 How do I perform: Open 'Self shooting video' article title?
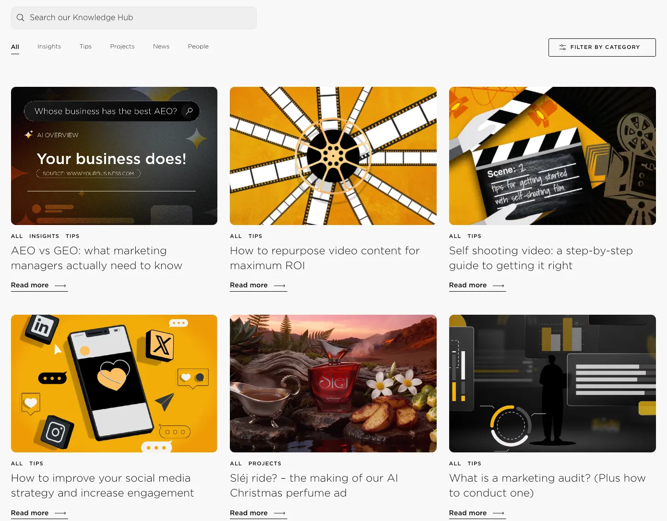point(541,258)
